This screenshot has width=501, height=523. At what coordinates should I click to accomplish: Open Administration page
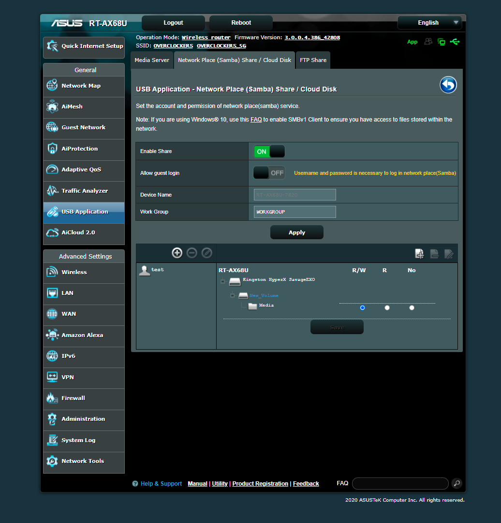[84, 419]
